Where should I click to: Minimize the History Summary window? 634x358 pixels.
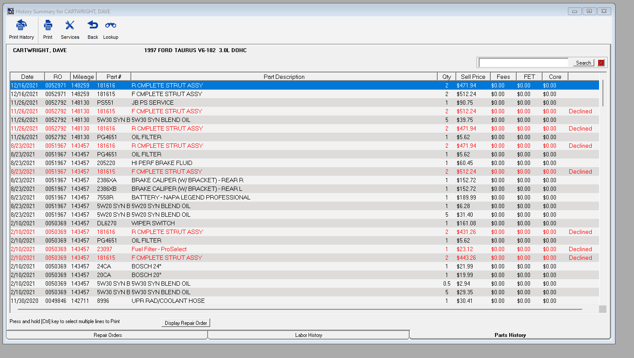click(574, 11)
